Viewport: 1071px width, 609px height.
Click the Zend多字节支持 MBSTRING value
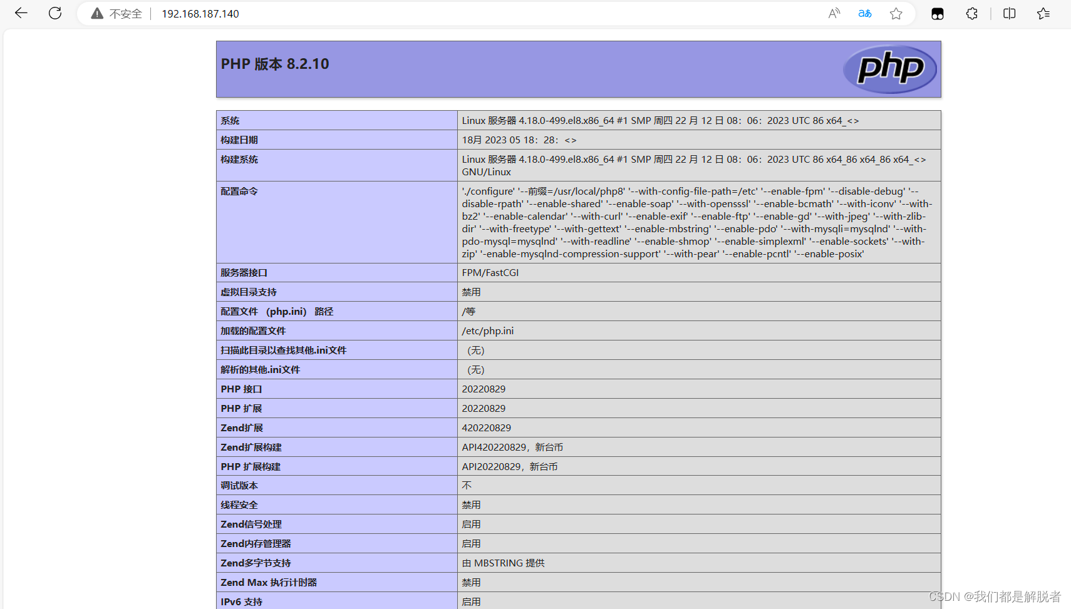coord(503,563)
